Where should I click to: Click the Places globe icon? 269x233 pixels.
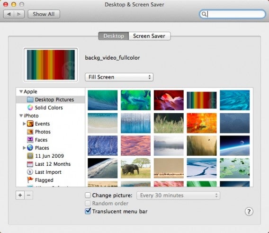click(30, 148)
